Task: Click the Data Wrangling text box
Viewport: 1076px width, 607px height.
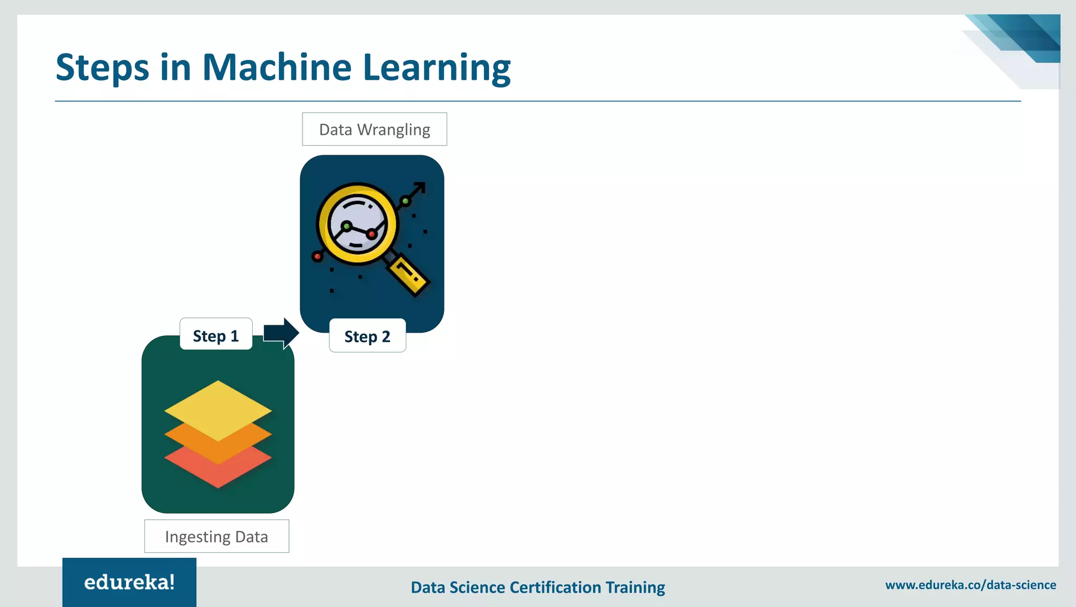Action: 375,129
